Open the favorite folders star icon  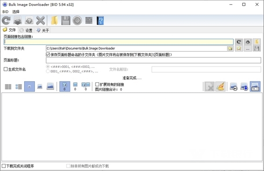tap(239, 48)
